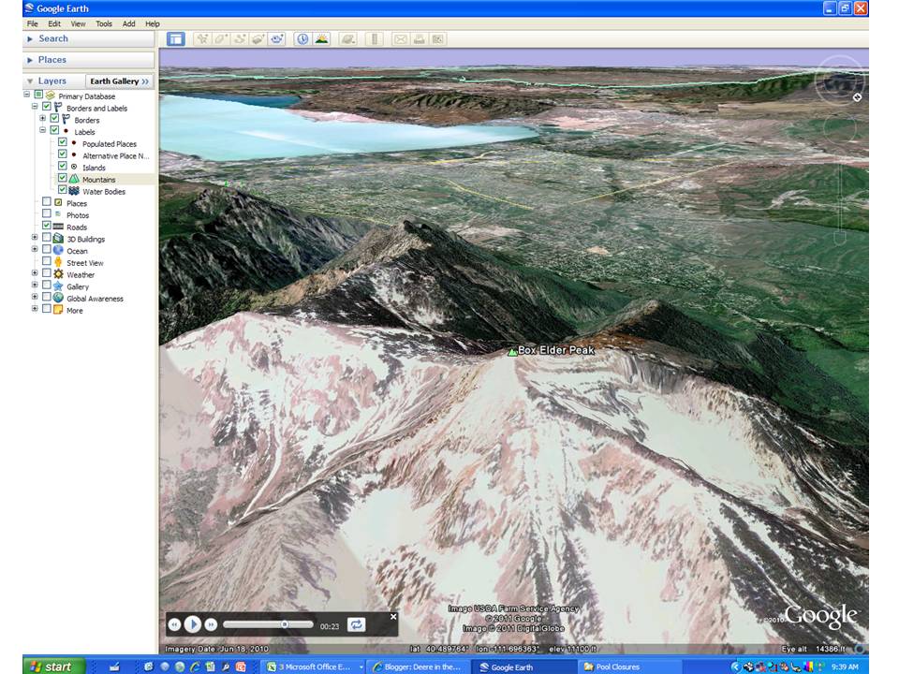Image resolution: width=899 pixels, height=674 pixels.
Task: Click the tour rewind button
Action: point(174,624)
